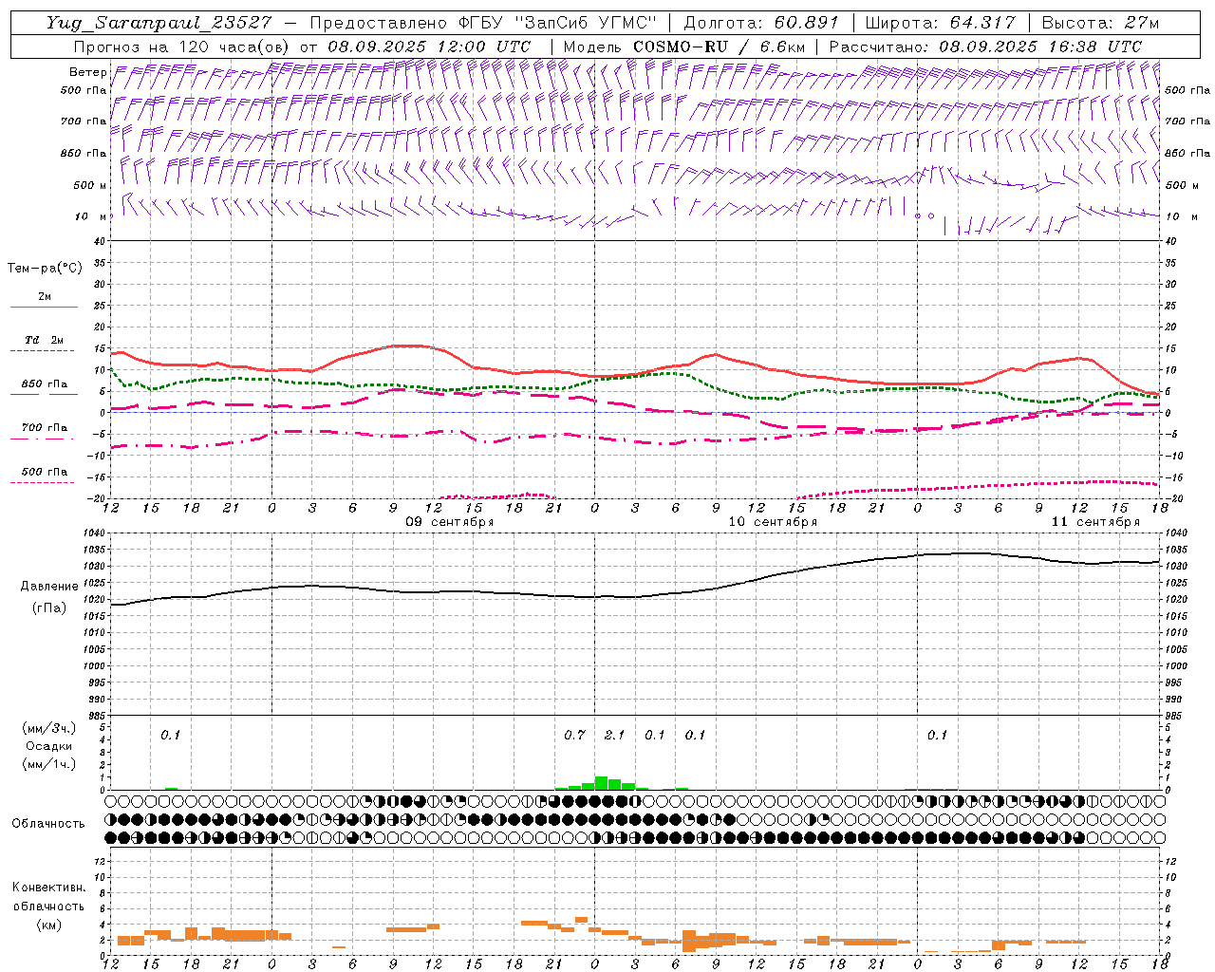Click the 2.1 precipitation value
The image size is (1215, 972).
tap(614, 735)
